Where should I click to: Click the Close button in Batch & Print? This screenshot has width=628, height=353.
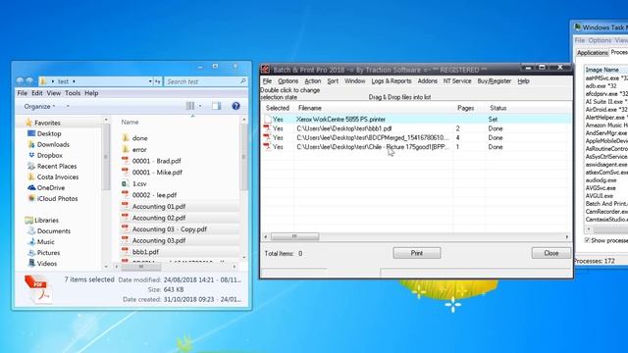tap(551, 253)
